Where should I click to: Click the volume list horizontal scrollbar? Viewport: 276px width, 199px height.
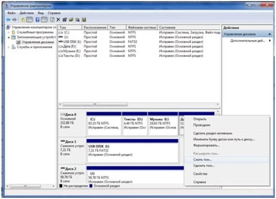(139, 104)
